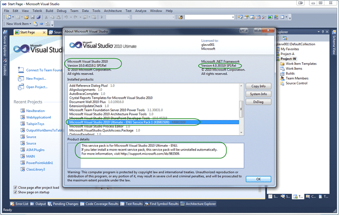Image resolution: width=339 pixels, height=215 pixels.
Task: Click the Save All toolbar icon
Action: 39,17
